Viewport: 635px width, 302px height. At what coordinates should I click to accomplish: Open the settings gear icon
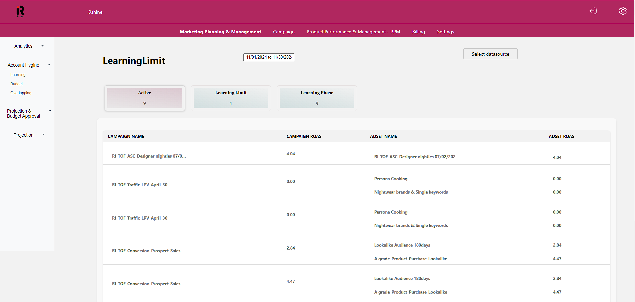pos(623,11)
